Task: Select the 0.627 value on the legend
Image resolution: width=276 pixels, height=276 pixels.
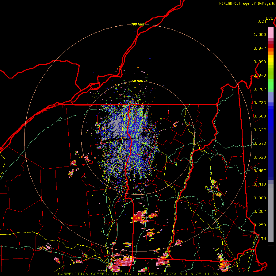Action: (x=260, y=130)
